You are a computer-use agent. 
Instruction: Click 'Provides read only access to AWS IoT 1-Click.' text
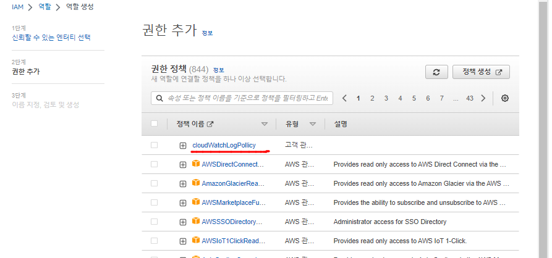tap(400, 241)
